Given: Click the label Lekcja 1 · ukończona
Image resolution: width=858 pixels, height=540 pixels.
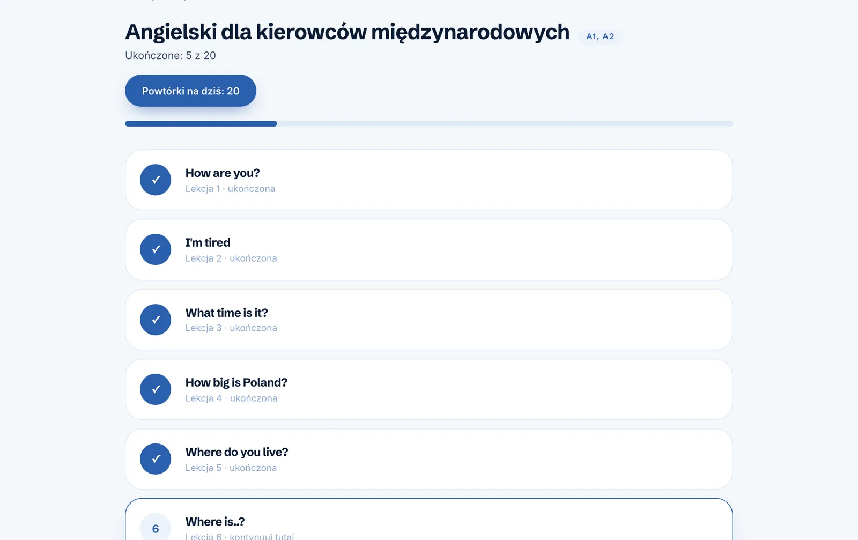Looking at the screenshot, I should pos(230,189).
